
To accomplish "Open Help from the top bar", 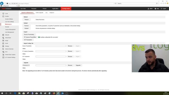I will tap(157, 9).
